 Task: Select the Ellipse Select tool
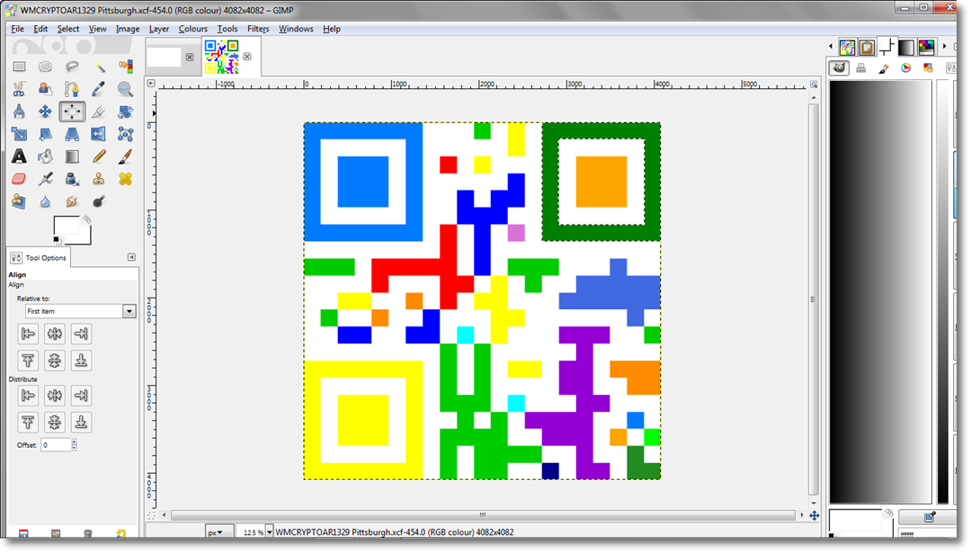tap(45, 67)
